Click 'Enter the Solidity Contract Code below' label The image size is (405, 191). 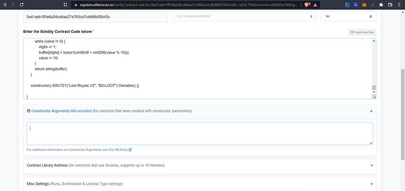58,31
